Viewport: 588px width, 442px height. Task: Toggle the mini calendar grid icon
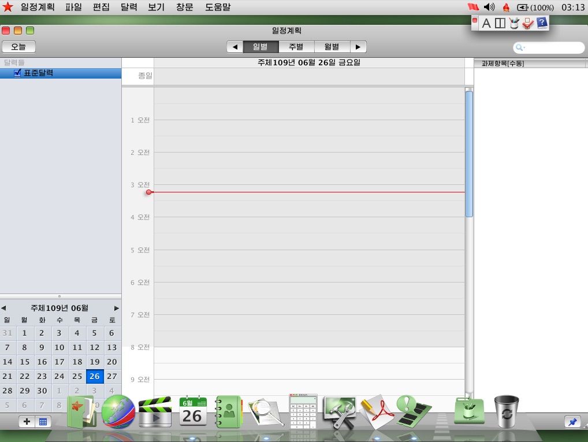pyautogui.click(x=43, y=422)
